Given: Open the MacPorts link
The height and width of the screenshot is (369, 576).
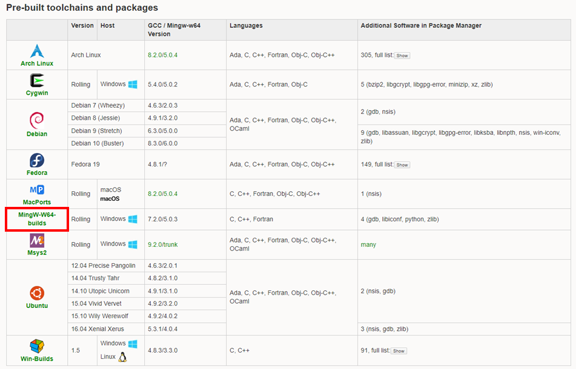Looking at the screenshot, I should (x=37, y=202).
